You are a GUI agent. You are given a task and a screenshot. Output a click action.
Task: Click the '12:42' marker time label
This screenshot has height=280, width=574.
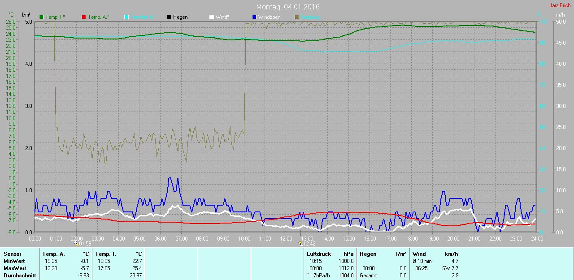tap(309, 244)
